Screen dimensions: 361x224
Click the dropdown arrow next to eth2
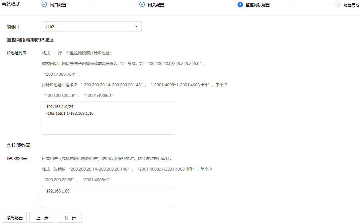coord(136,26)
